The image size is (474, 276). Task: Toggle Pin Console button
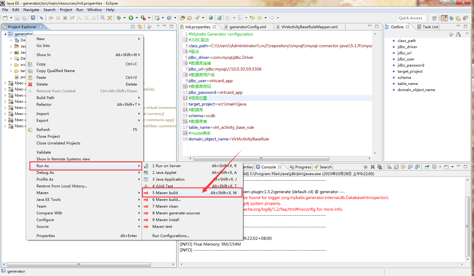(x=427, y=167)
